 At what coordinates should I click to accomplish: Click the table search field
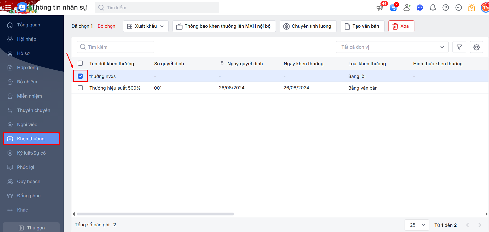[116, 47]
